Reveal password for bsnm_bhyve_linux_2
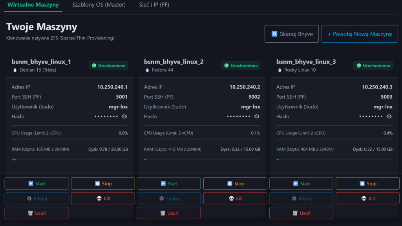The width and height of the screenshot is (402, 226). [257, 117]
